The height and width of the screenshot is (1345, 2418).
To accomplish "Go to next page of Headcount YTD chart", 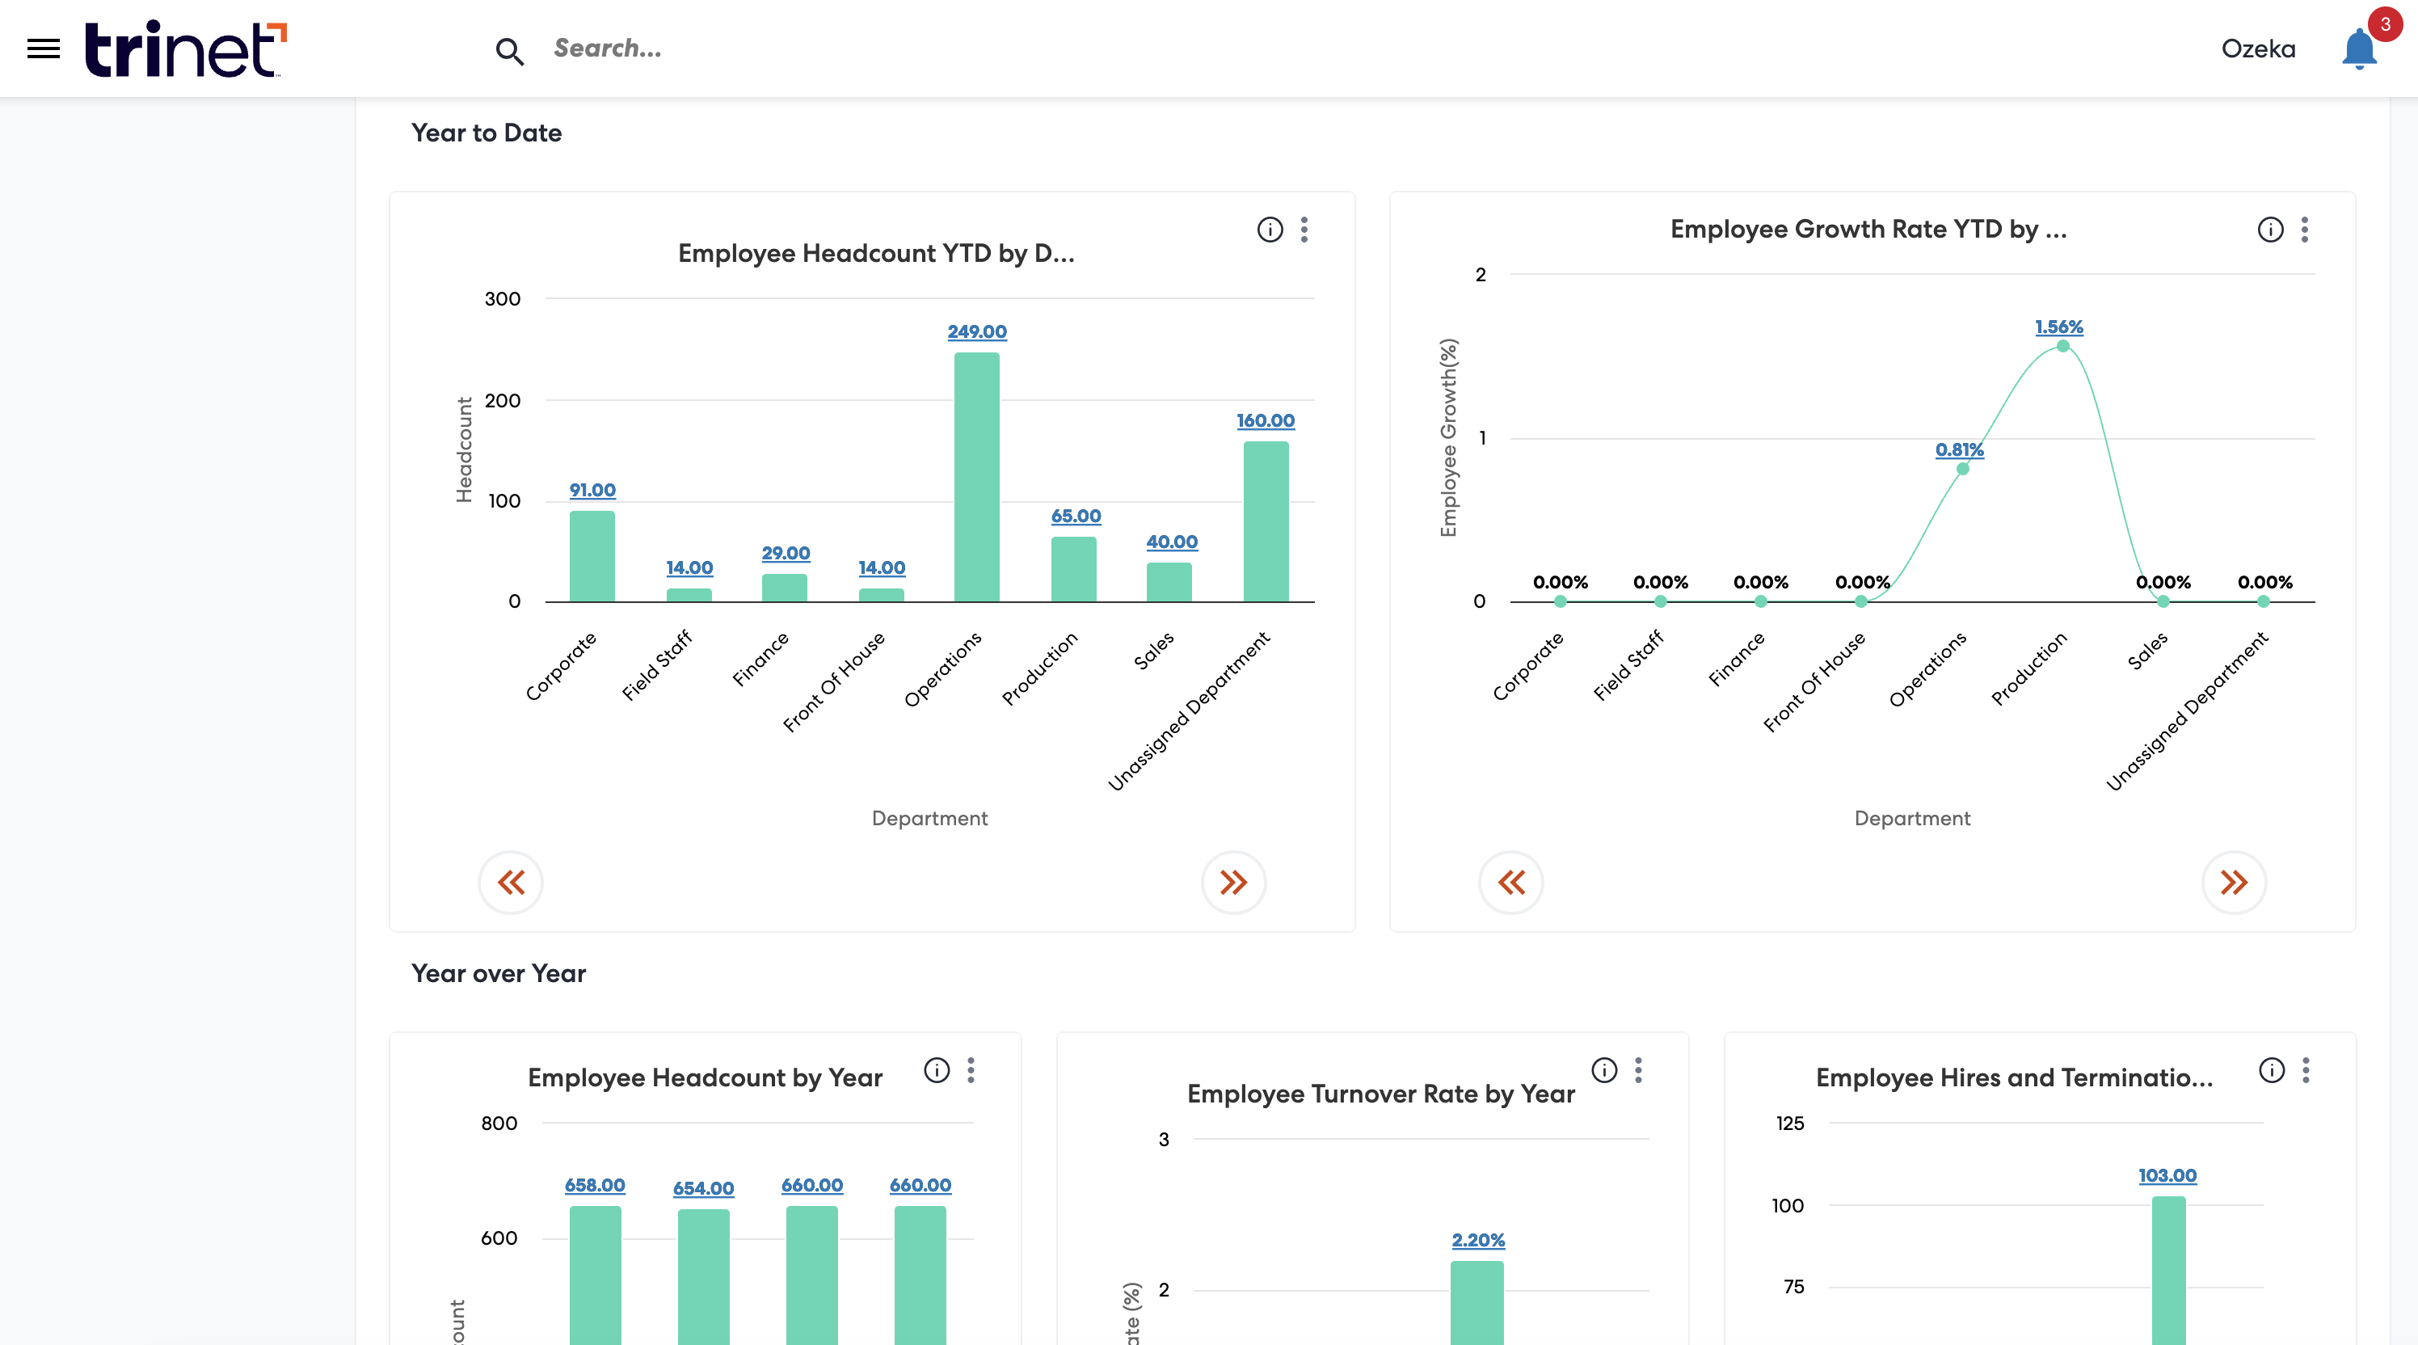I will 1233,883.
